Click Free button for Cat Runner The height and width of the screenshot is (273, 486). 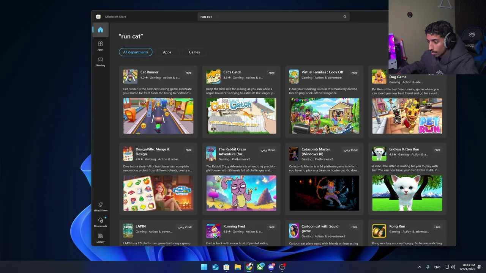click(188, 73)
